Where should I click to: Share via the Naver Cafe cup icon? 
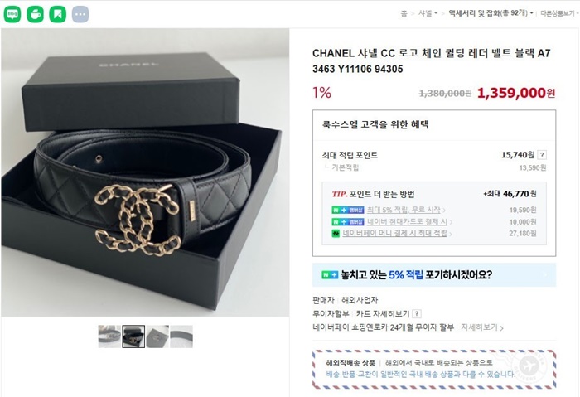click(x=35, y=14)
